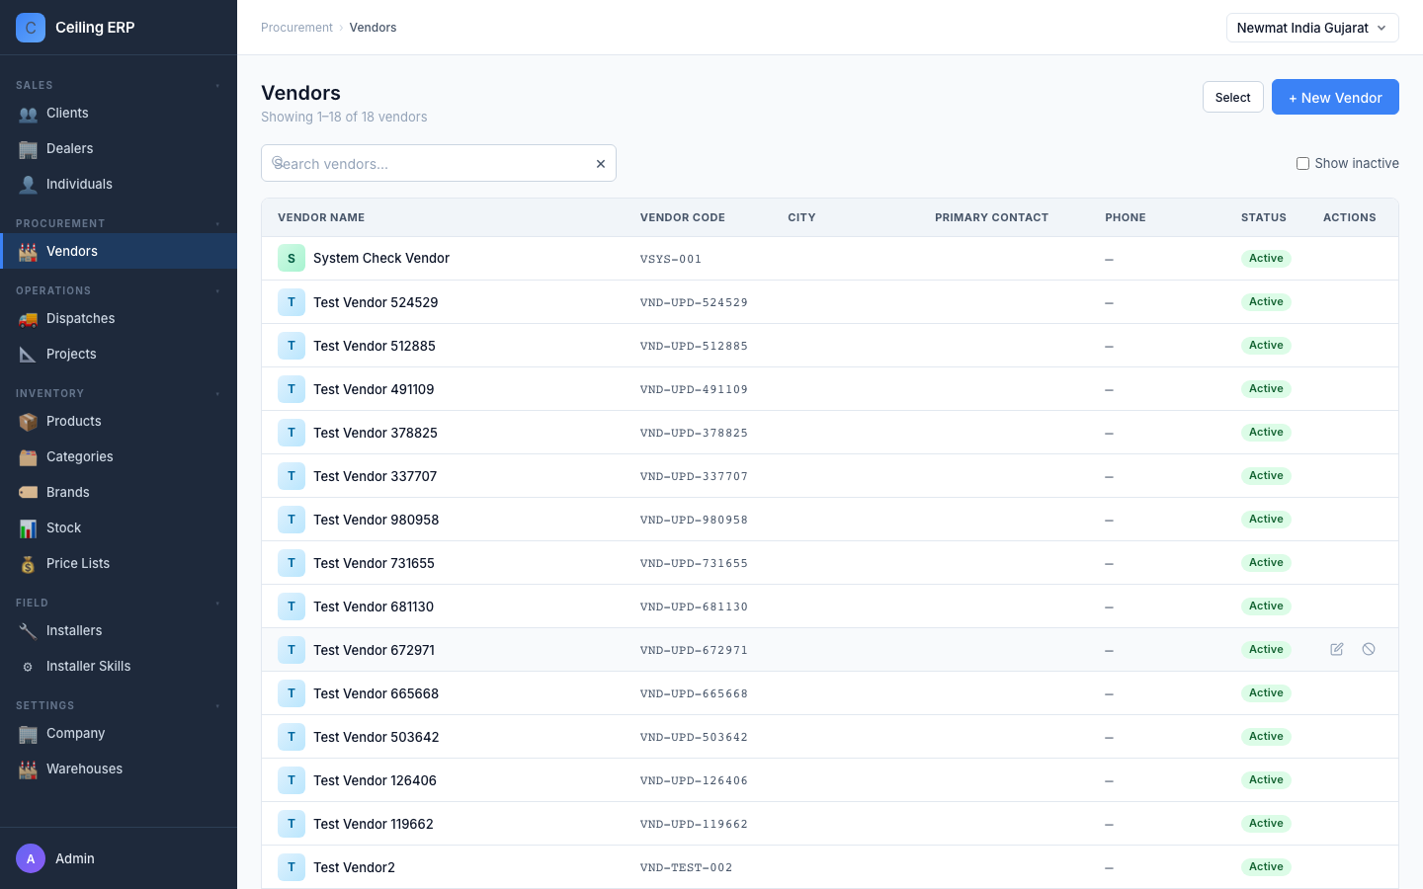Click the Test Vendor 512885 T avatar
Image resolution: width=1423 pixels, height=889 pixels.
pos(292,346)
